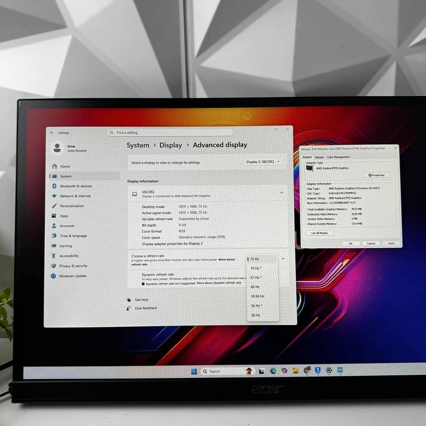
Task: Open the Home section icon in sidebar
Action: (x=54, y=166)
